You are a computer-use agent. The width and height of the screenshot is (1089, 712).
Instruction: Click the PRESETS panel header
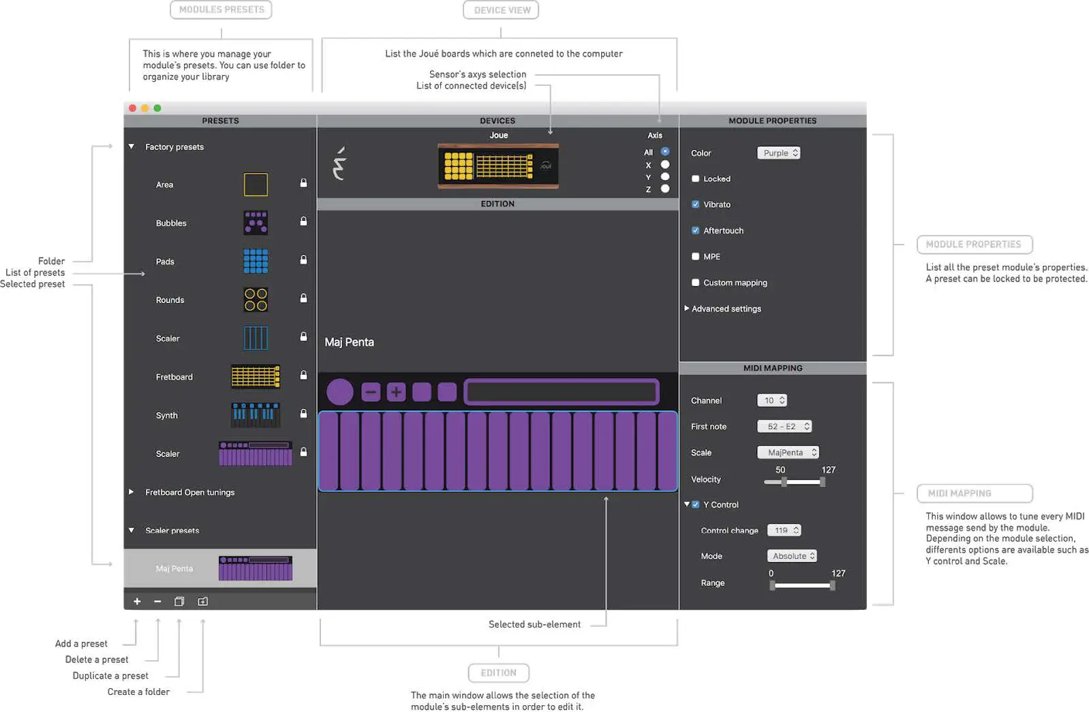pos(220,121)
